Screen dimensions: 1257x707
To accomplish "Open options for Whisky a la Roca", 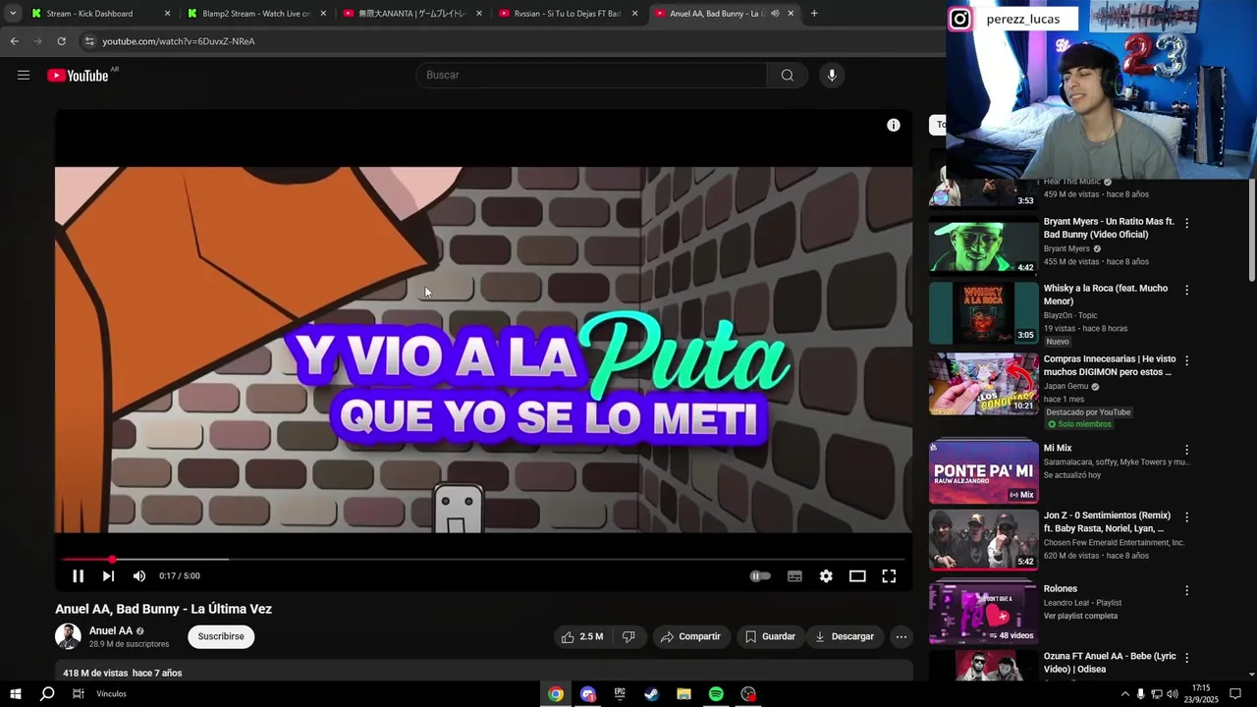I will (x=1186, y=290).
